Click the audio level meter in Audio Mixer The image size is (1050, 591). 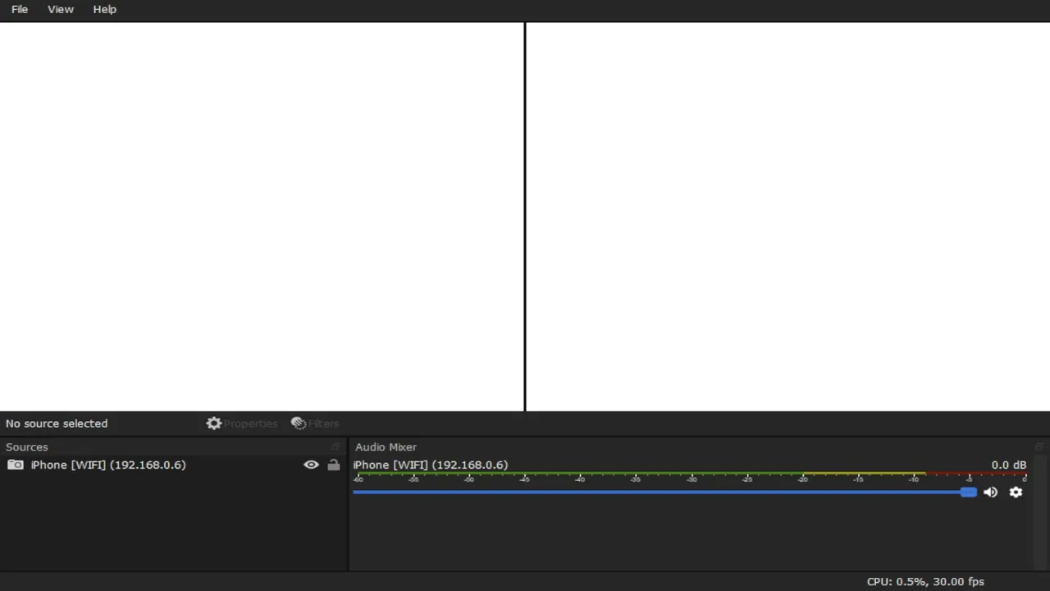coord(689,475)
